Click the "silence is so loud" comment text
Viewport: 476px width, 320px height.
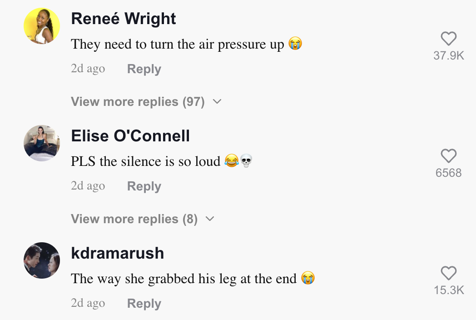(x=145, y=161)
